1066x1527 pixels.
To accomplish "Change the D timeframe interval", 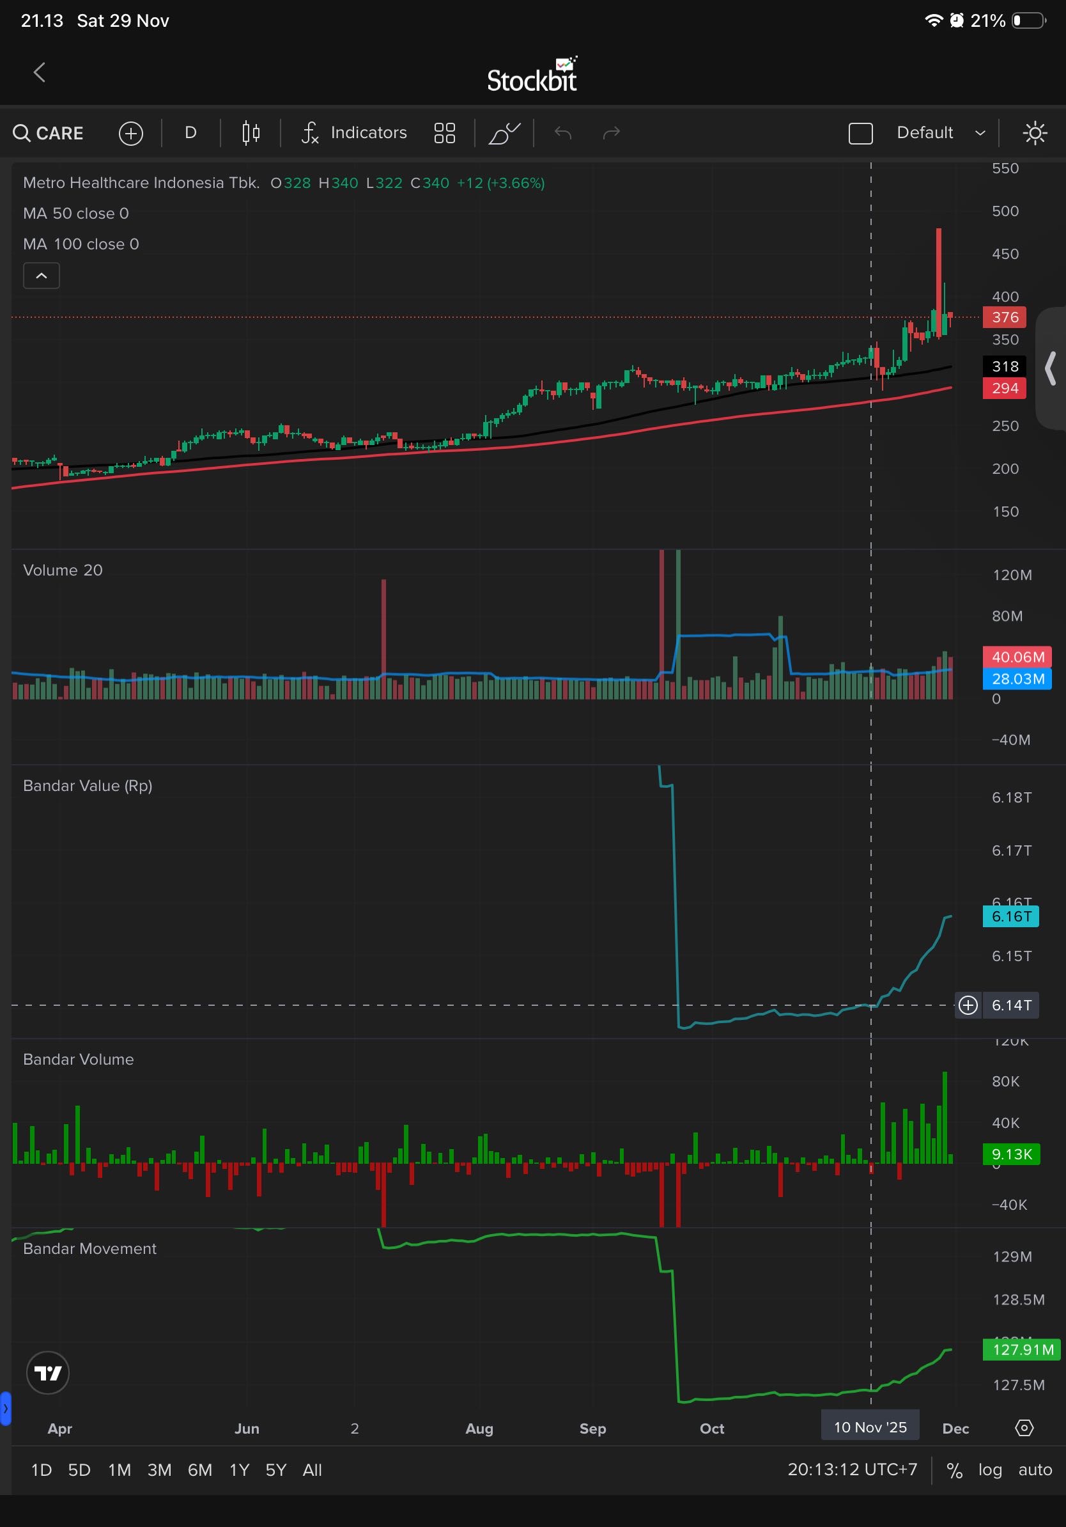I will click(190, 133).
